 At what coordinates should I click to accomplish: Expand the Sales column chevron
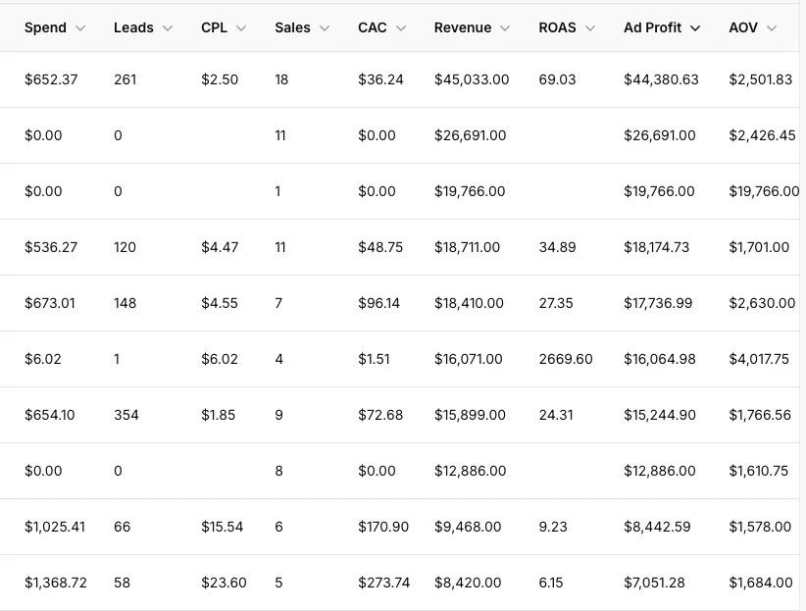325,28
